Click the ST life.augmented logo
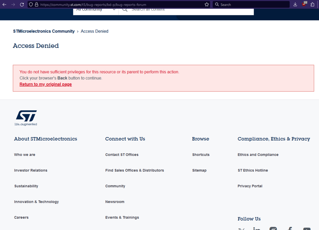This screenshot has height=230, width=319. click(x=26, y=118)
